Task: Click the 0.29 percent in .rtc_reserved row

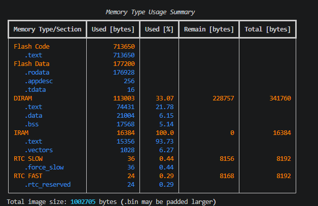Action: 166,185
